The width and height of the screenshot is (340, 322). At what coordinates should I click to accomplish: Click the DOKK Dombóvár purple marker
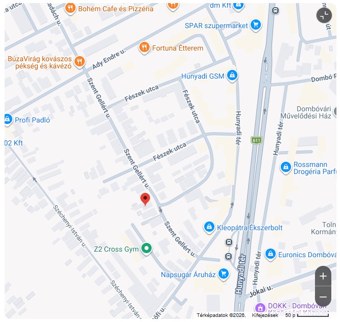260,308
